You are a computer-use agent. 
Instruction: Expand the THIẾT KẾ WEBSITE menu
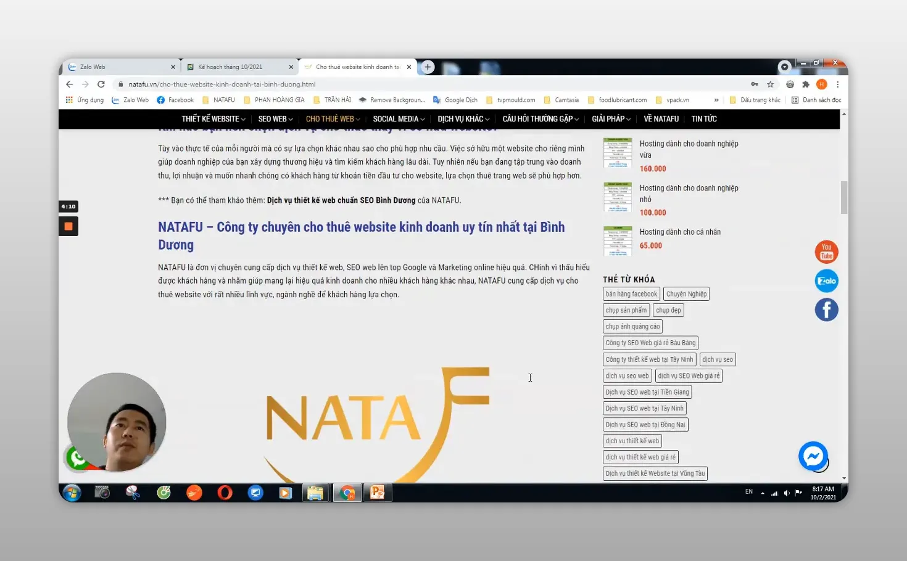coord(213,119)
